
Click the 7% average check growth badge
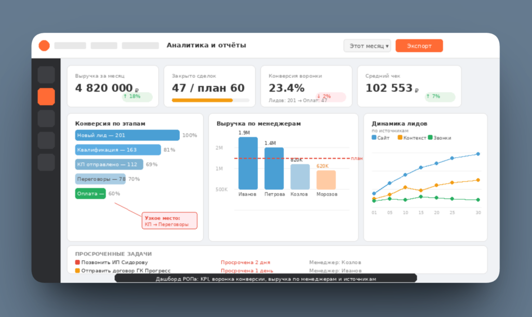(x=440, y=97)
